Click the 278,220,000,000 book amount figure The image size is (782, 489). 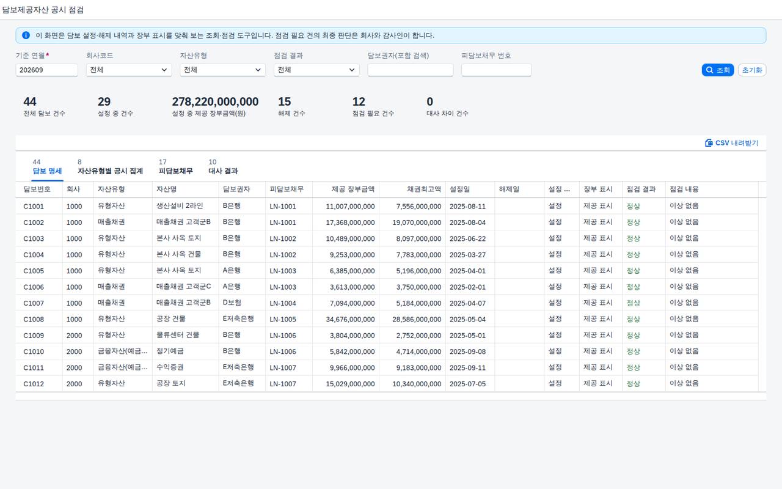215,101
